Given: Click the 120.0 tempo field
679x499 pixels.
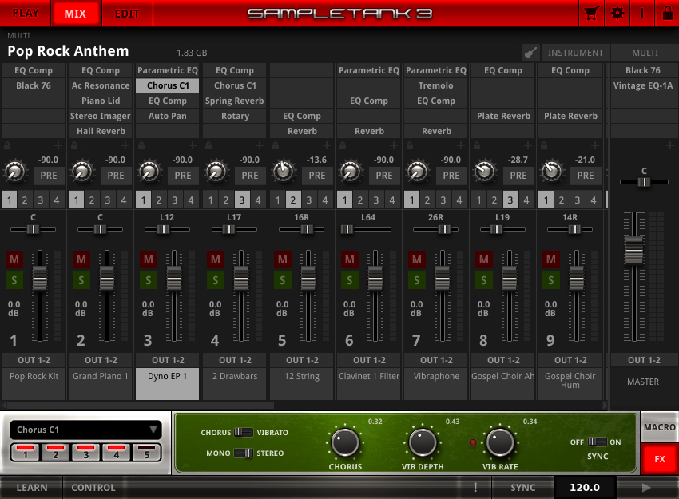Looking at the screenshot, I should [585, 488].
